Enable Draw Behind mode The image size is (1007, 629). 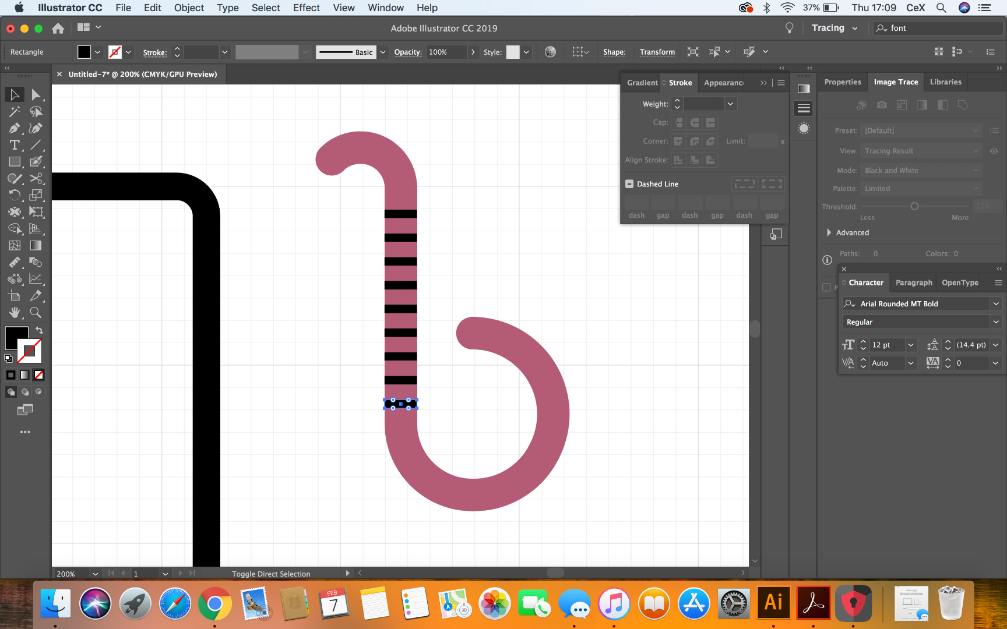click(x=24, y=392)
